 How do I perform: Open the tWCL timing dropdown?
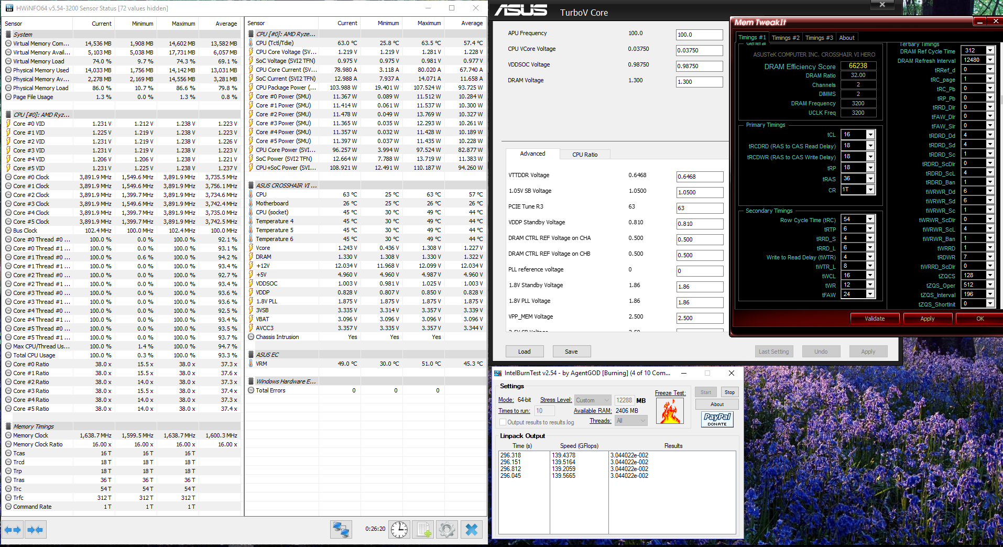(870, 276)
